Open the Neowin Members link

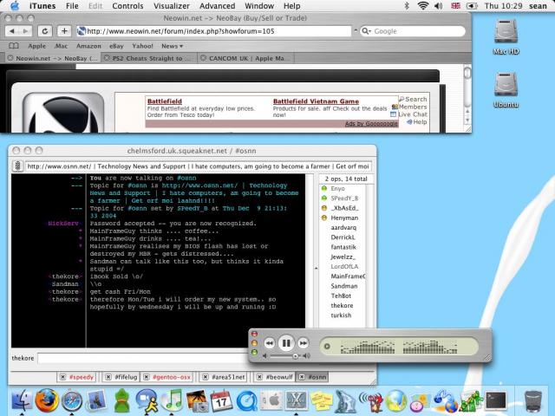click(412, 107)
